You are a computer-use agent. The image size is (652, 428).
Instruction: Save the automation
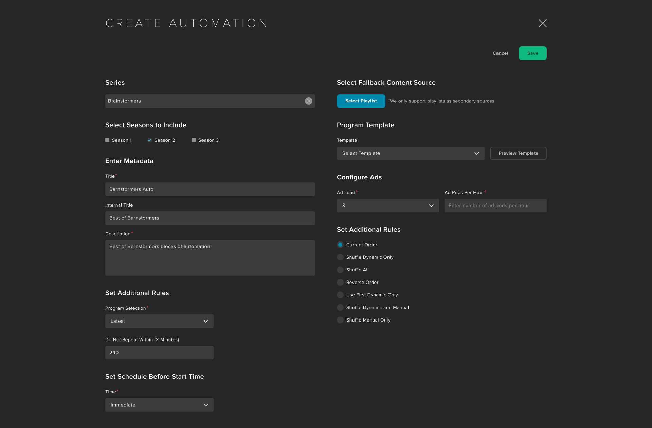coord(532,53)
